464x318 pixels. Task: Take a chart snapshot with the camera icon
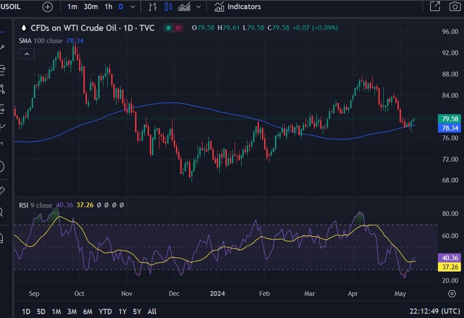tap(454, 7)
